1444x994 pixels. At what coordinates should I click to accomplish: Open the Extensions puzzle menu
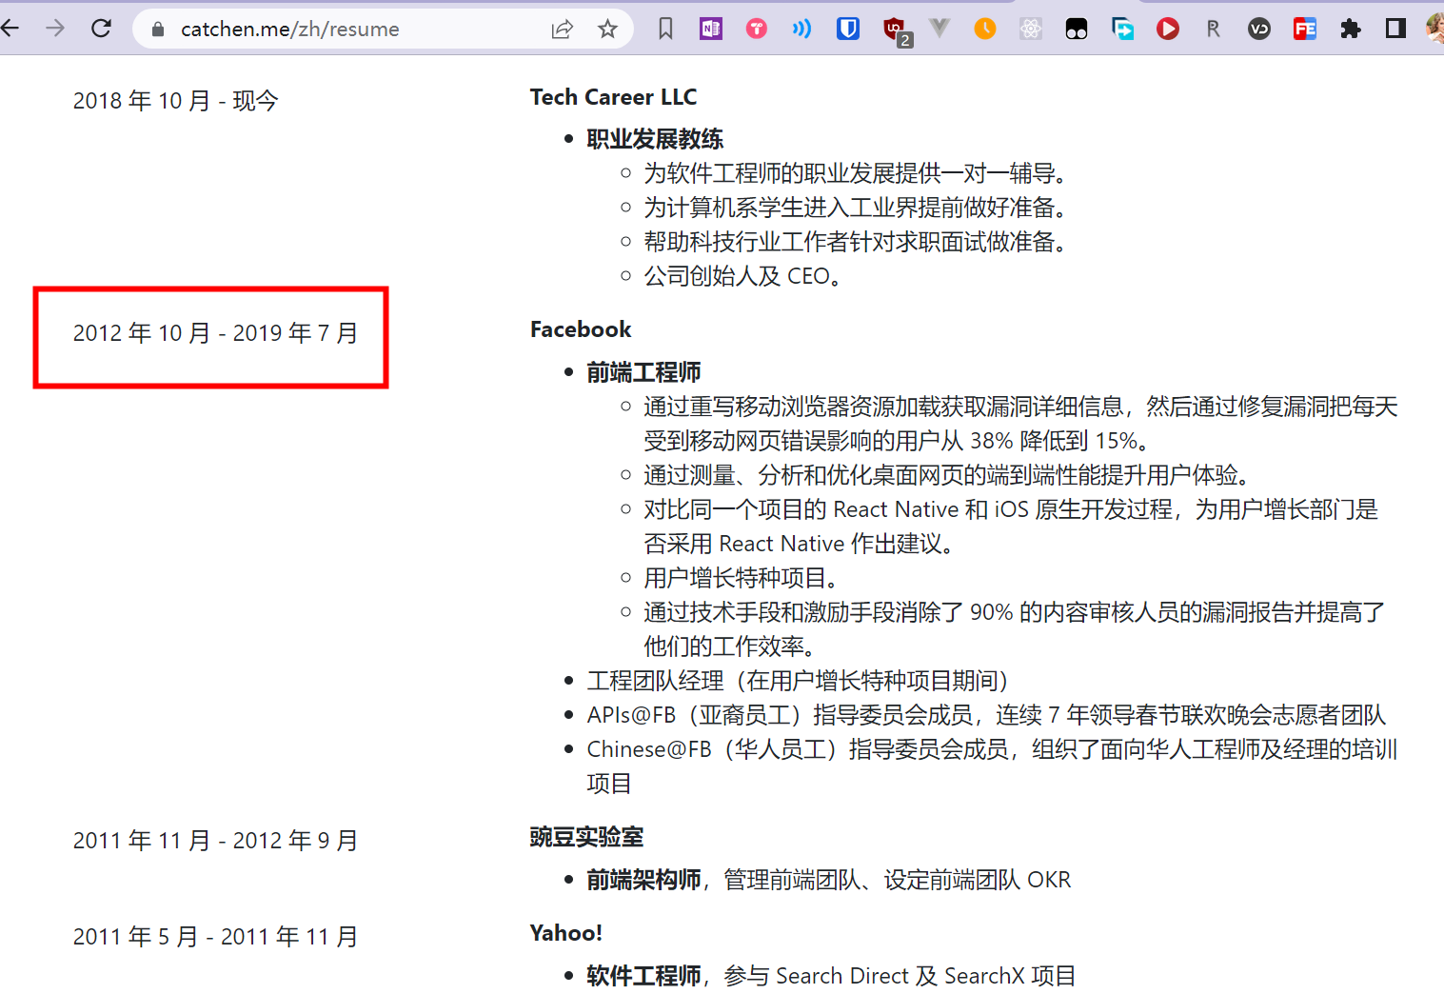click(x=1351, y=29)
